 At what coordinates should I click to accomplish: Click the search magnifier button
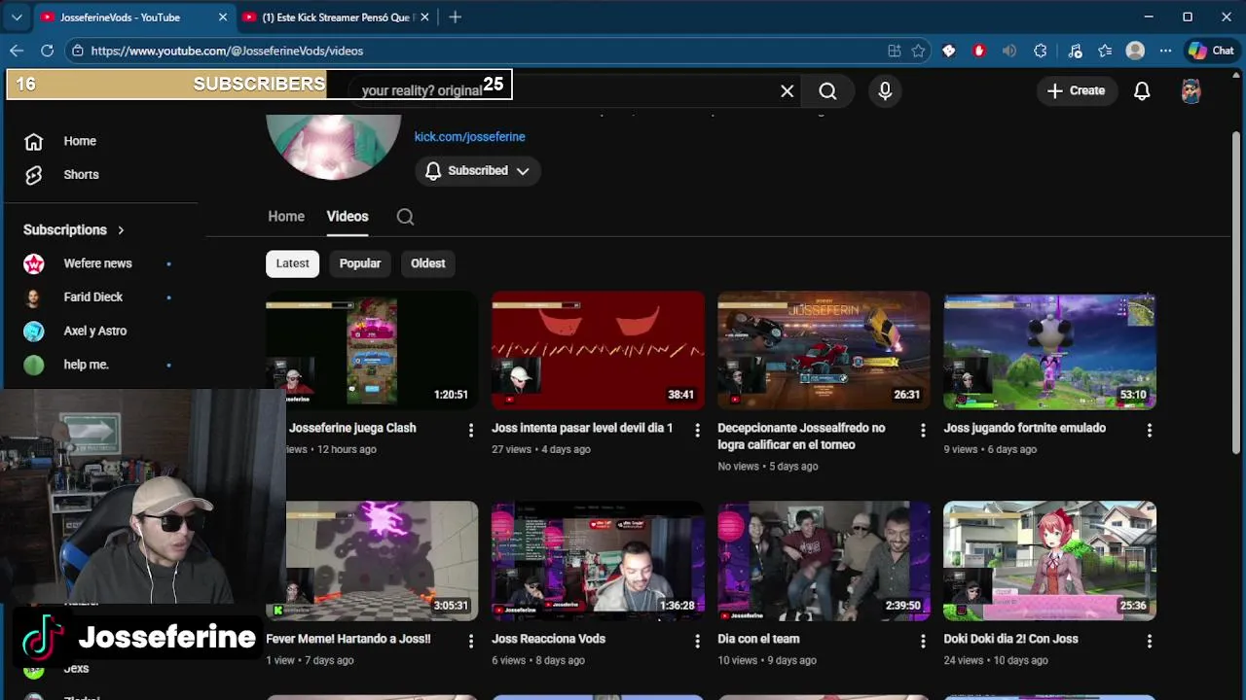(827, 91)
